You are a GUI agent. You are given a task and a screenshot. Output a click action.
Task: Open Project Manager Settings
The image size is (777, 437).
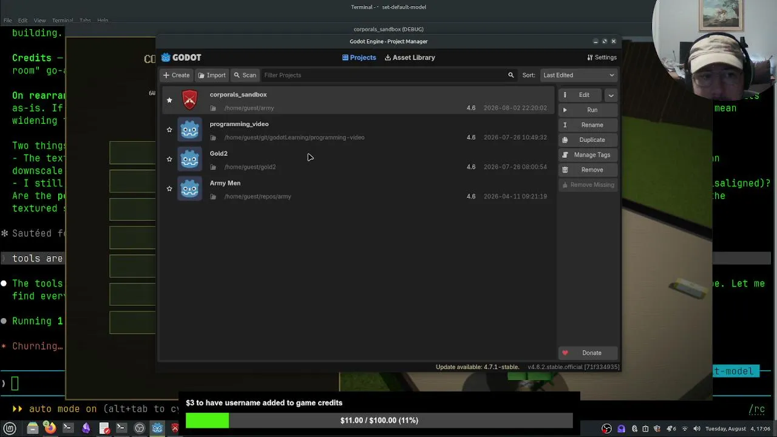click(602, 58)
